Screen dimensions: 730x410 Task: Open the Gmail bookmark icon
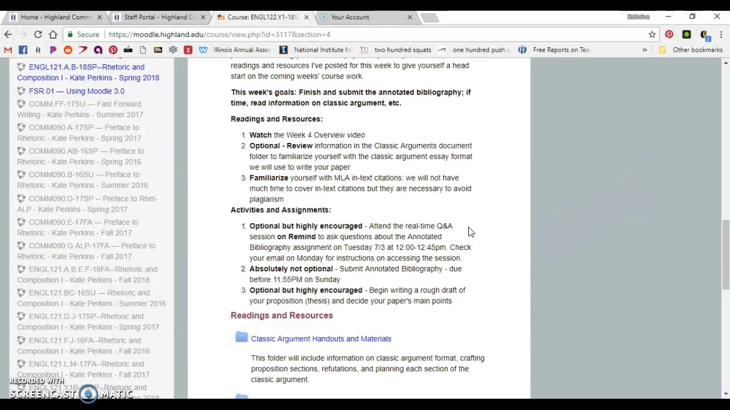click(8, 50)
